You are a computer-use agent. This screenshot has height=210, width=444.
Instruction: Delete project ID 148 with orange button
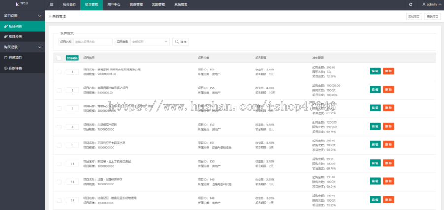point(389,200)
